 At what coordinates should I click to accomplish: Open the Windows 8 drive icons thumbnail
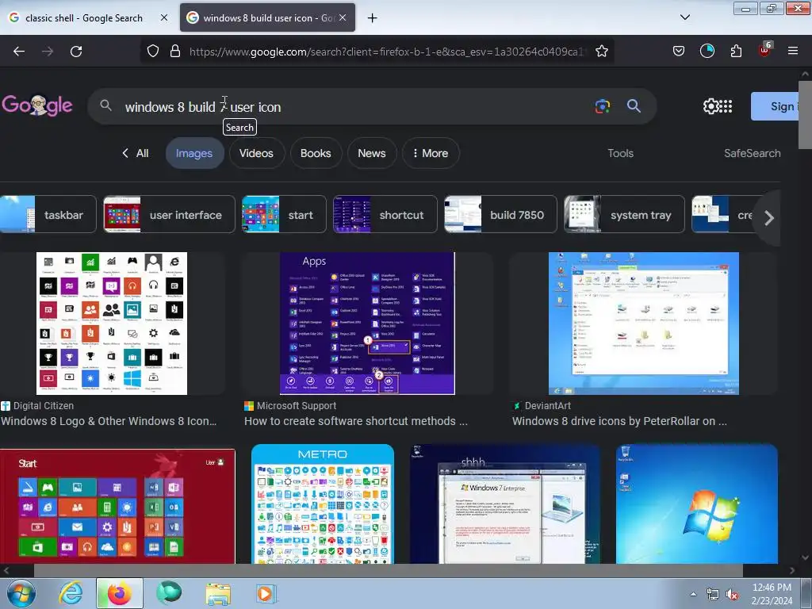point(644,324)
